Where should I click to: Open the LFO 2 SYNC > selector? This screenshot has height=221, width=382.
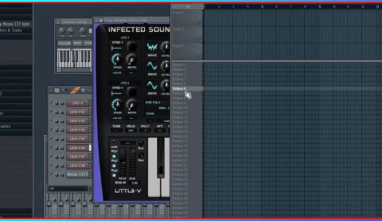118,88
